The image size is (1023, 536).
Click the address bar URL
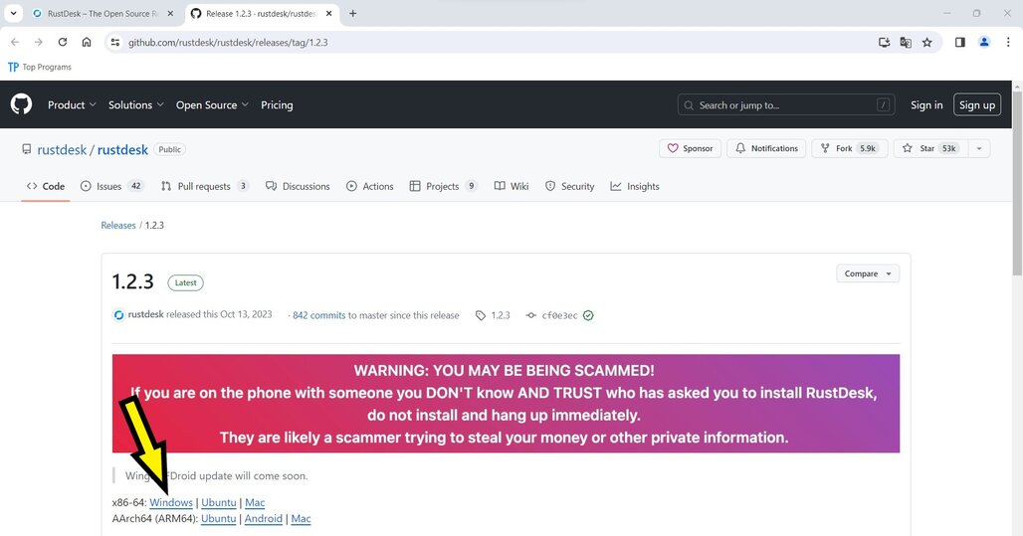228,43
